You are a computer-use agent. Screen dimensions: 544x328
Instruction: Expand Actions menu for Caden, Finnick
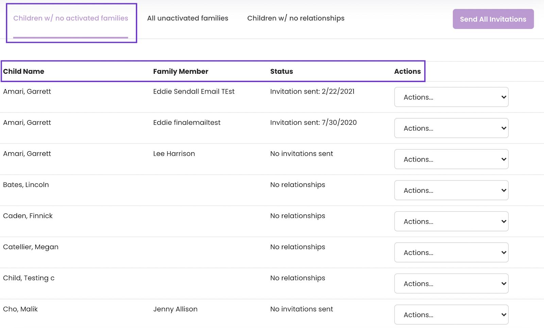(451, 222)
